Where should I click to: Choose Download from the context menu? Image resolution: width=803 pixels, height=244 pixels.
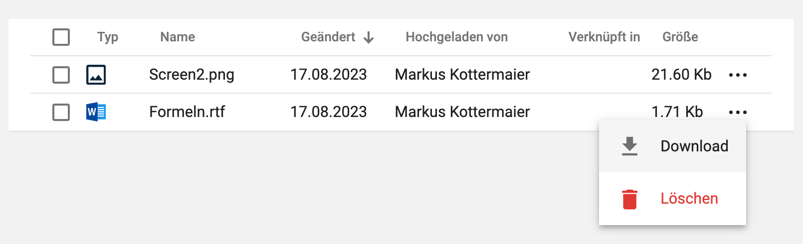[672, 146]
